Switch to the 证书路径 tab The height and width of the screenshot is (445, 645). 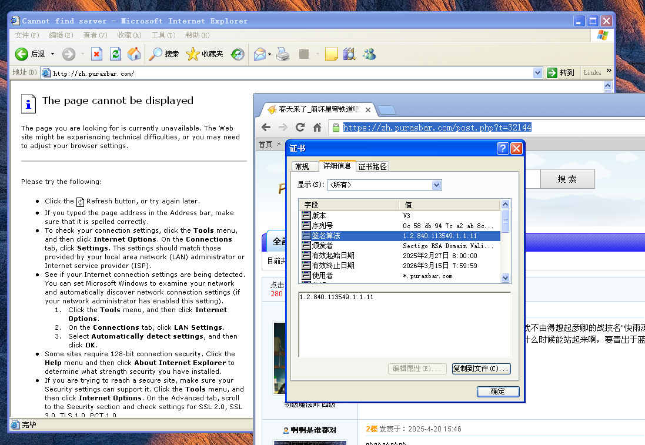(x=372, y=166)
